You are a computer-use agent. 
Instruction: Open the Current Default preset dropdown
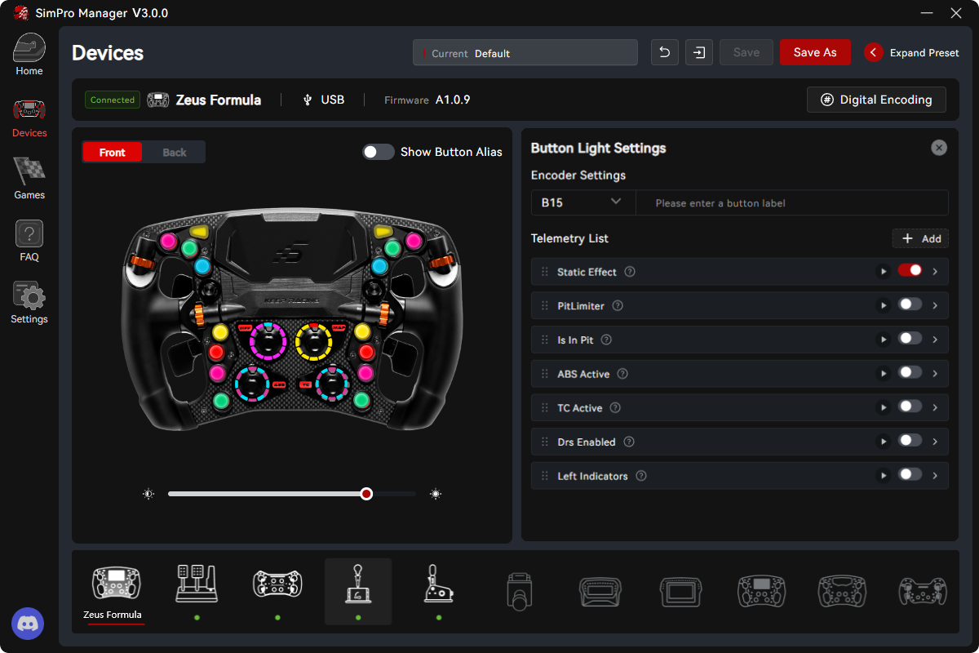point(525,53)
